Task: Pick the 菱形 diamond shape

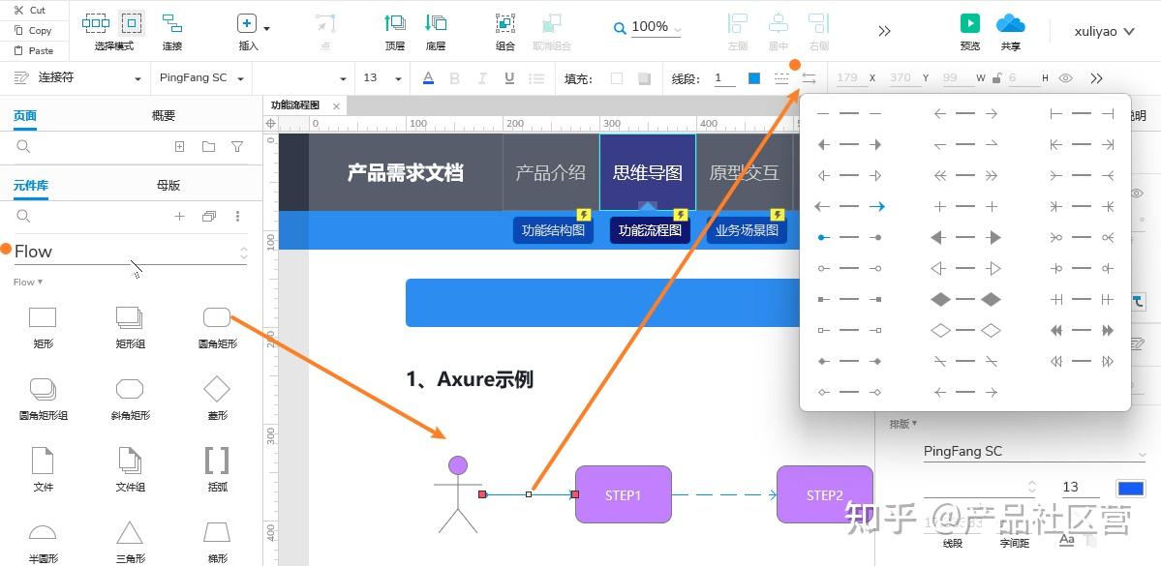Action: click(x=216, y=390)
